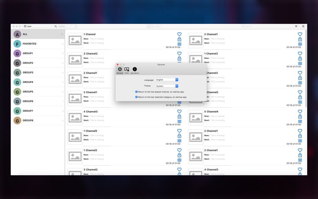318x199 pixels.
Task: Click the gear icon in the top-right toolbar
Action: 303,26
